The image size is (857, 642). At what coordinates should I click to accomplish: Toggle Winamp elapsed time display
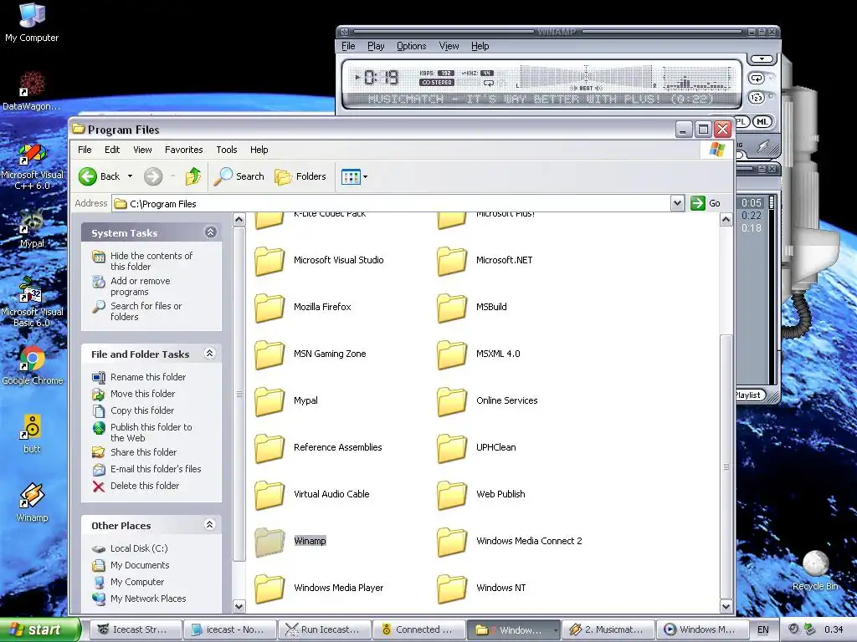[382, 78]
